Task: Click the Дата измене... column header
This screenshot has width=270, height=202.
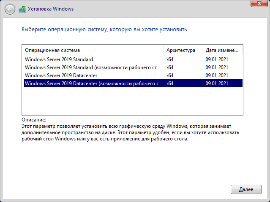Action: tap(223, 50)
